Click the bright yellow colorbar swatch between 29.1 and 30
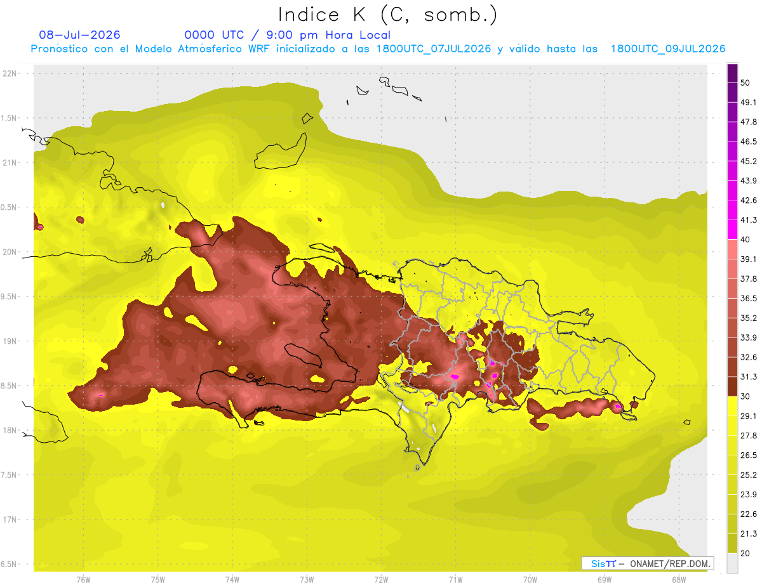 tap(732, 406)
